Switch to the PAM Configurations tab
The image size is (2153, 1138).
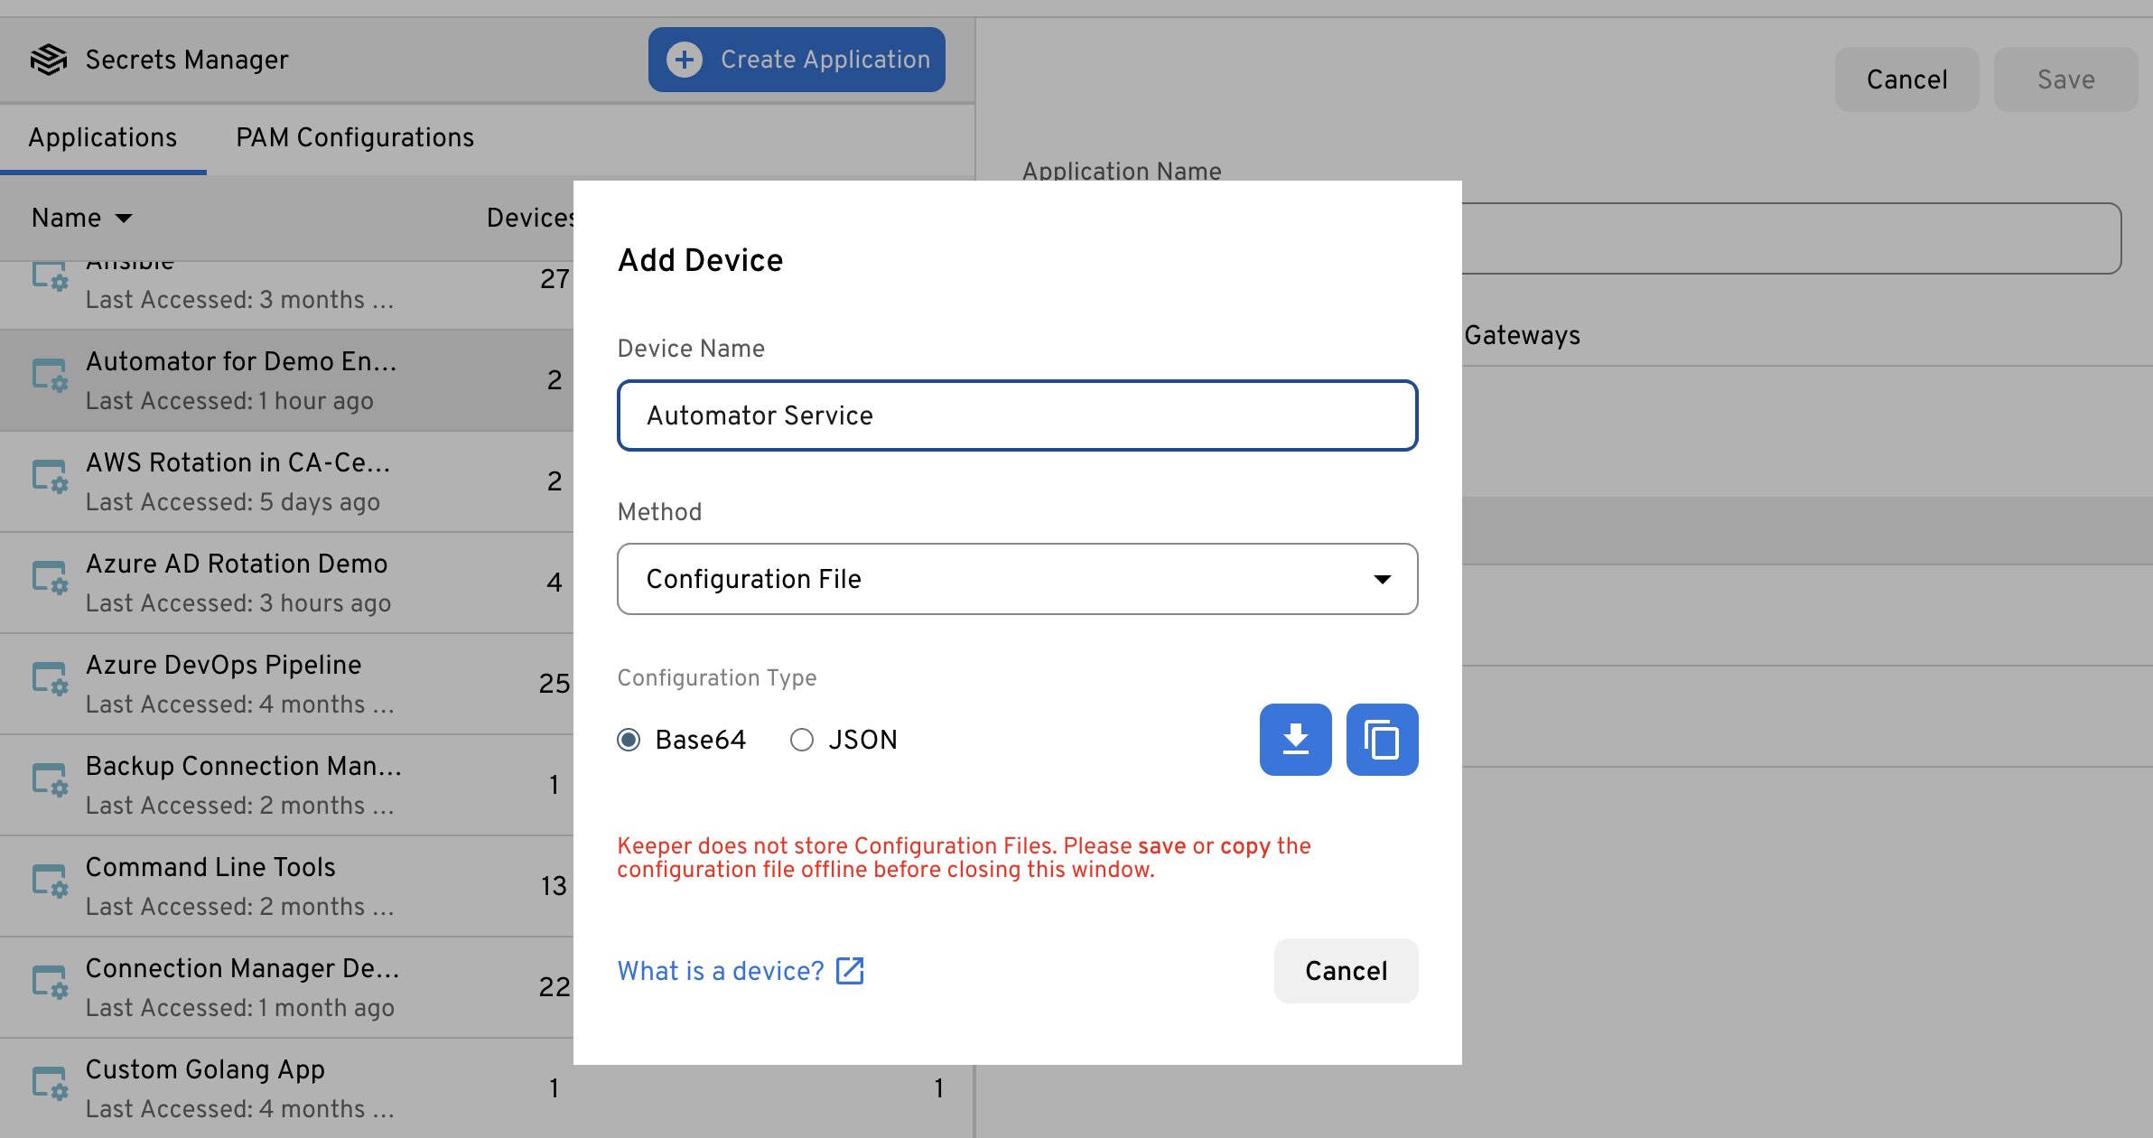pyautogui.click(x=354, y=137)
